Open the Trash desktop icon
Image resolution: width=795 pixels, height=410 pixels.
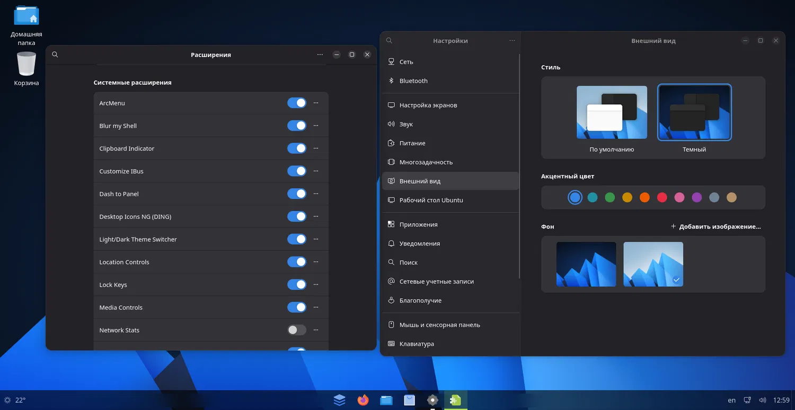[26, 65]
